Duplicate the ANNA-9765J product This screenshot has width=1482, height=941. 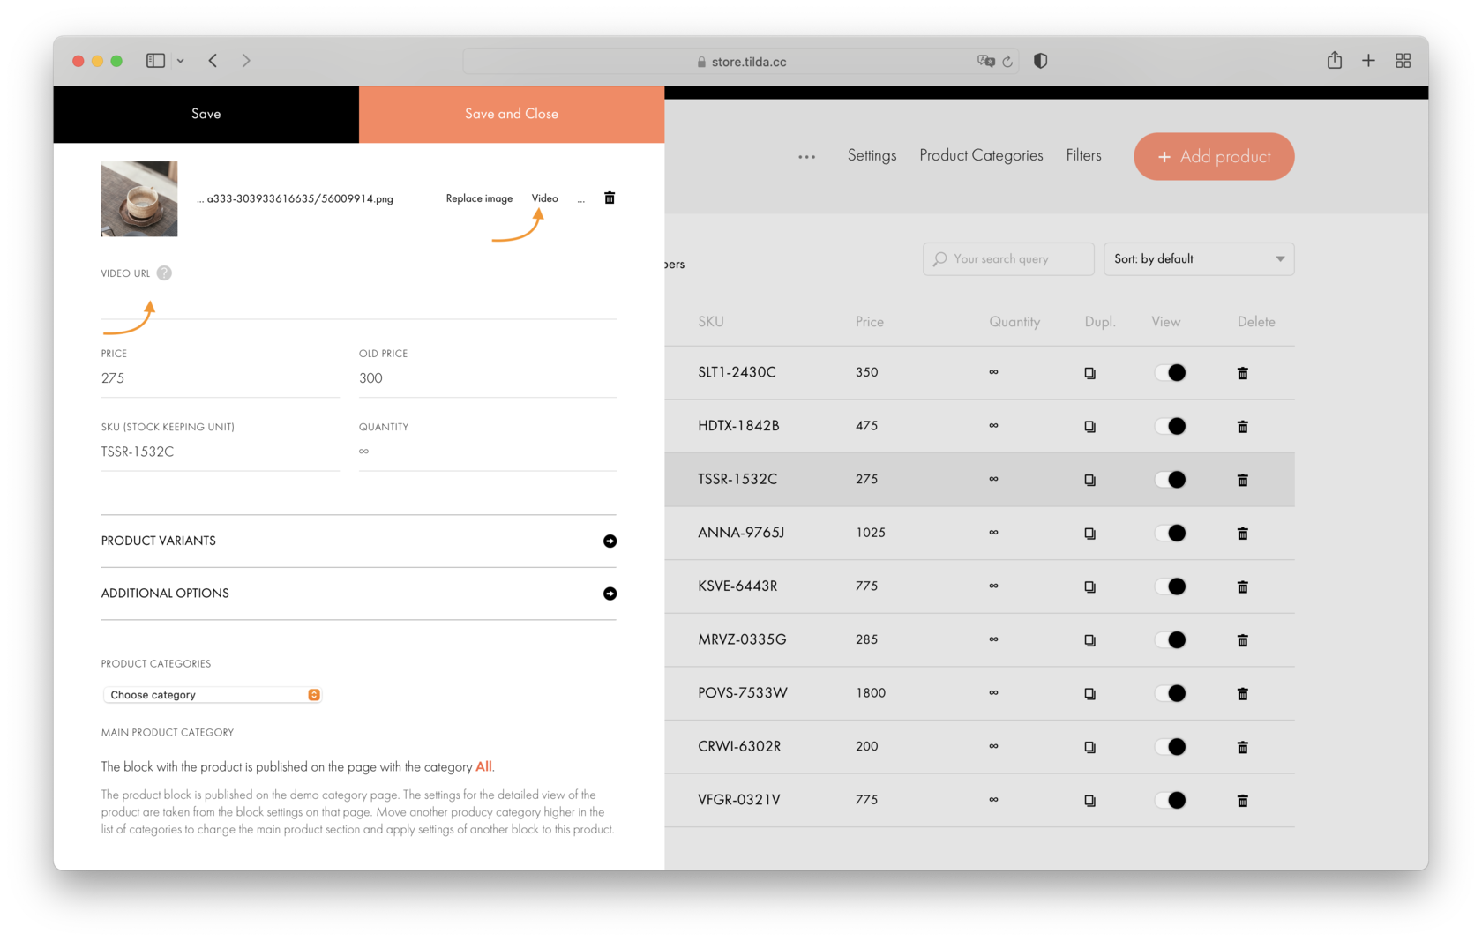click(1090, 534)
